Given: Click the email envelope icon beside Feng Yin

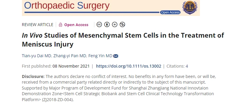Looking at the screenshot, I should (x=116, y=56).
